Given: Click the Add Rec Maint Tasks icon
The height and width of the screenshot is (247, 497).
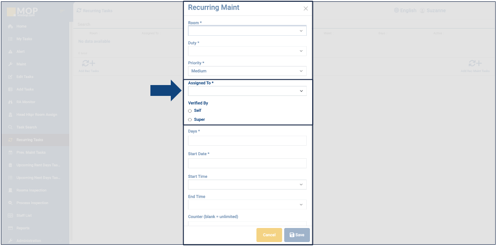Looking at the screenshot, I should [475, 64].
